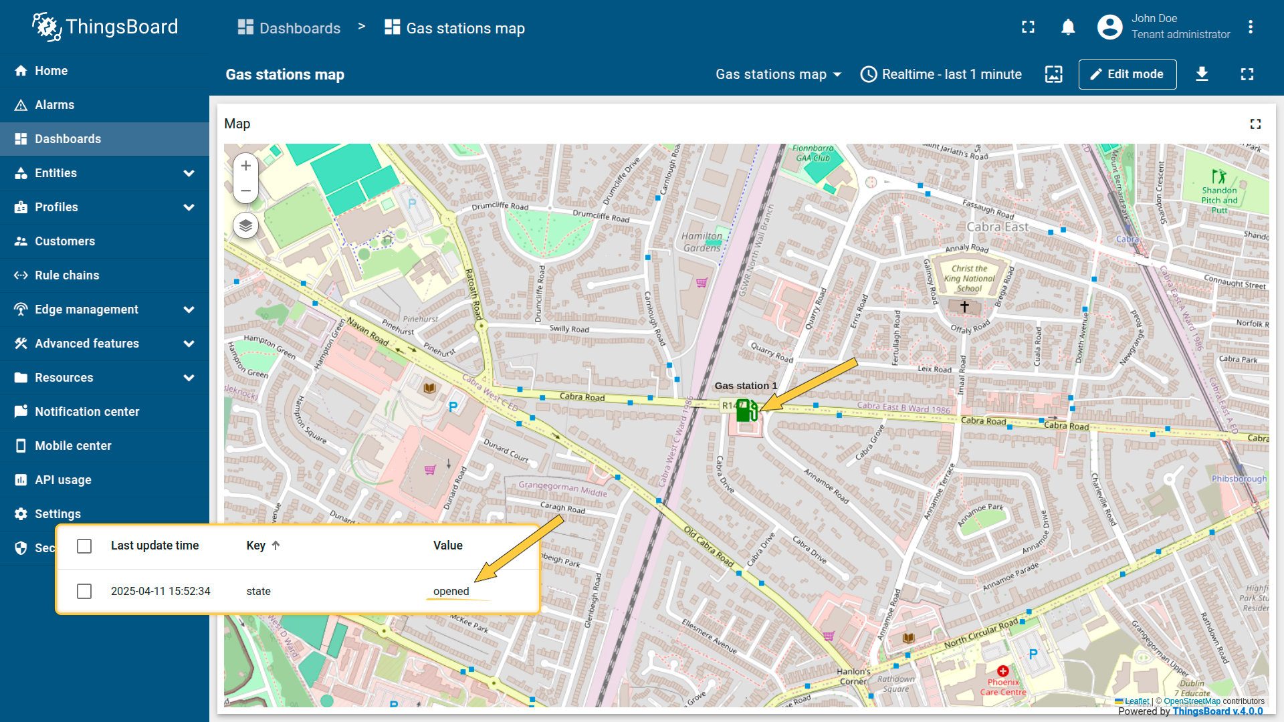Image resolution: width=1284 pixels, height=722 pixels.
Task: Click the notifications bell icon
Action: coord(1068,27)
